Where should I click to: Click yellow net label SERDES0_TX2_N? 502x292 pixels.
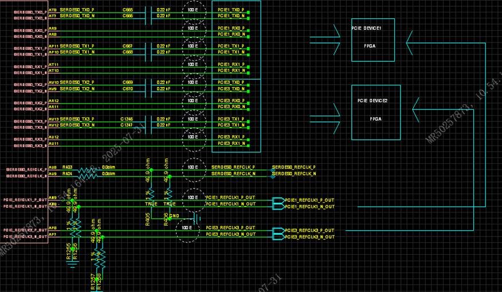[x=77, y=89]
